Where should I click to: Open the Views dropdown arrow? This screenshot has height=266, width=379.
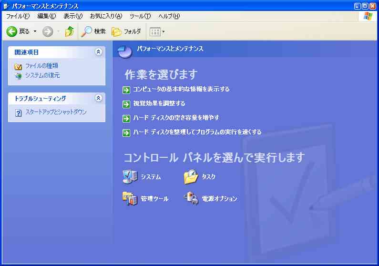point(164,31)
